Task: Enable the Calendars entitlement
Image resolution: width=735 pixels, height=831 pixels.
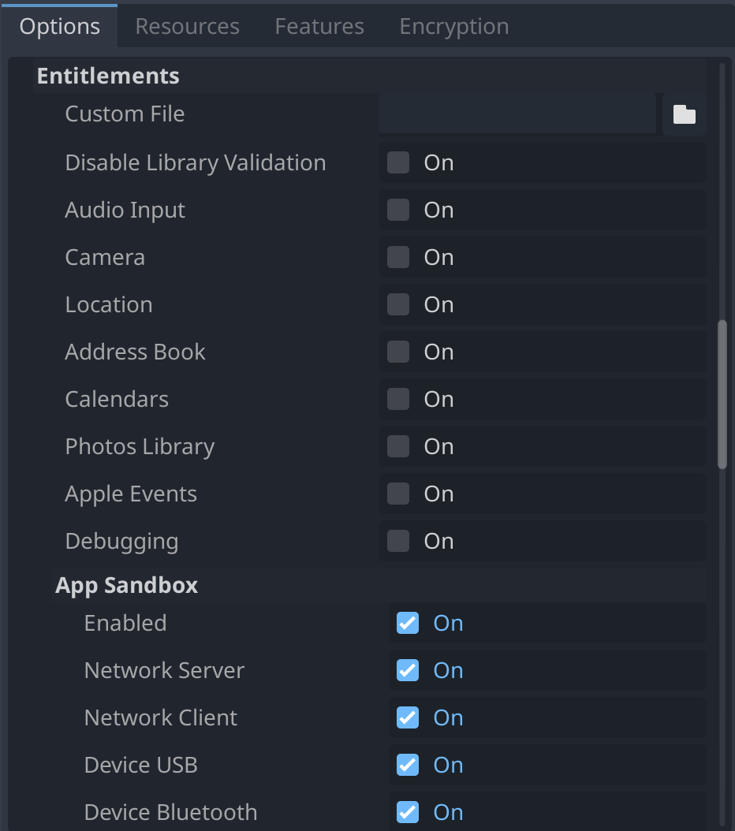Action: coord(398,399)
